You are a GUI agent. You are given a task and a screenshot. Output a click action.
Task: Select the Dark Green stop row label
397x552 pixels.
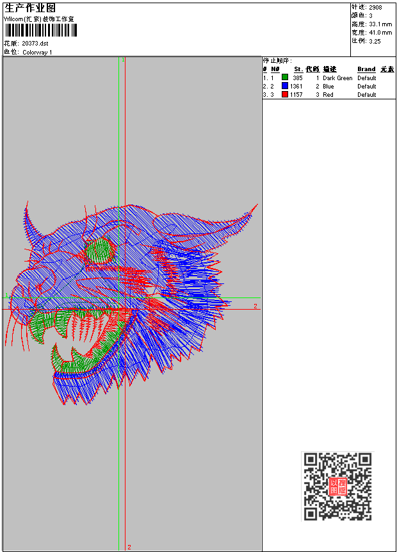[x=337, y=78]
